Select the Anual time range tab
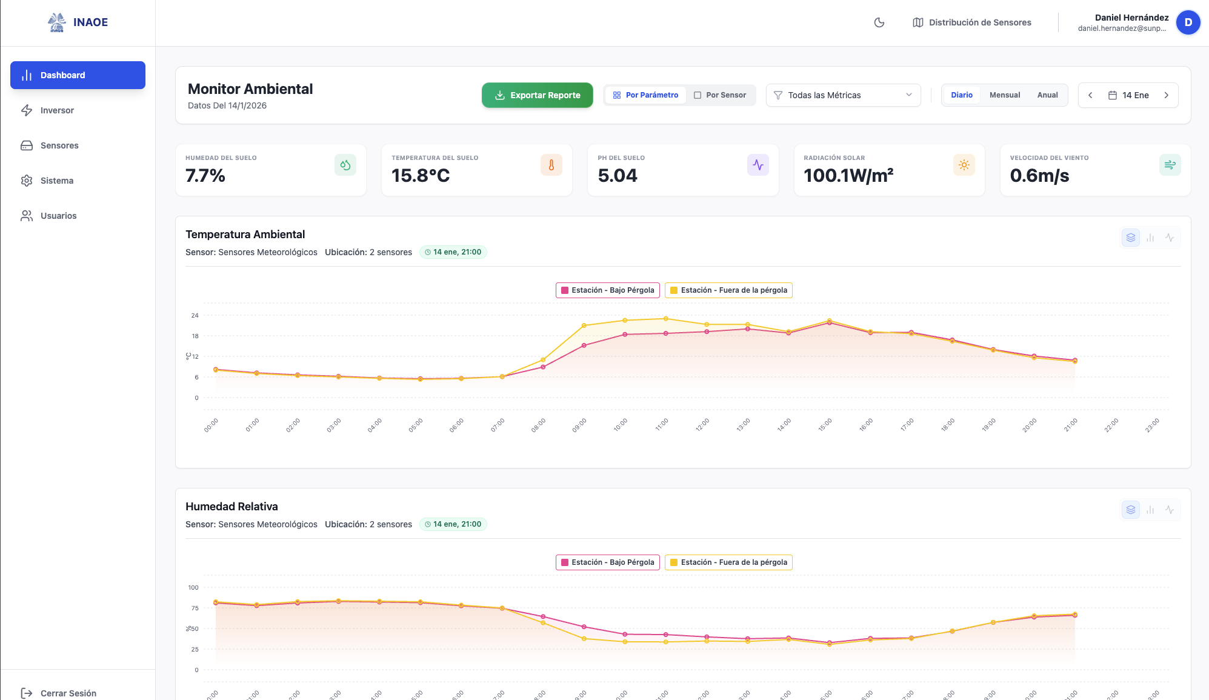This screenshot has width=1209, height=700. point(1048,95)
